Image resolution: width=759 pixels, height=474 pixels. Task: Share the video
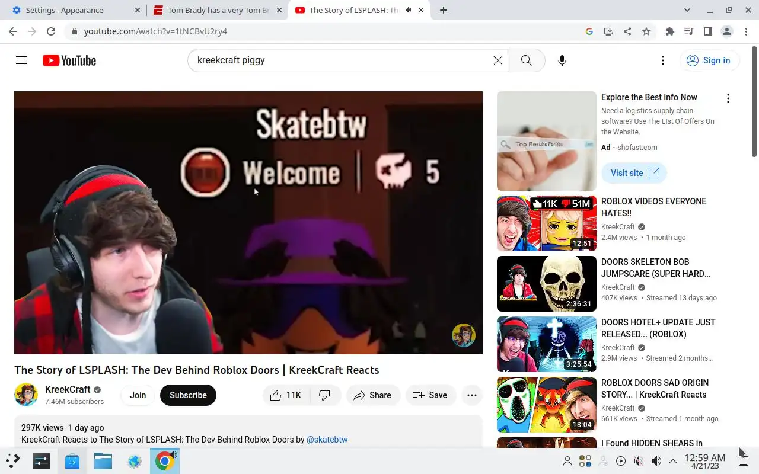click(372, 395)
